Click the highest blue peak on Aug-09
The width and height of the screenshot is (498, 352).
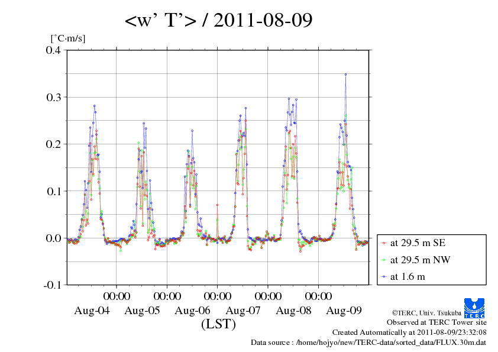pyautogui.click(x=345, y=75)
